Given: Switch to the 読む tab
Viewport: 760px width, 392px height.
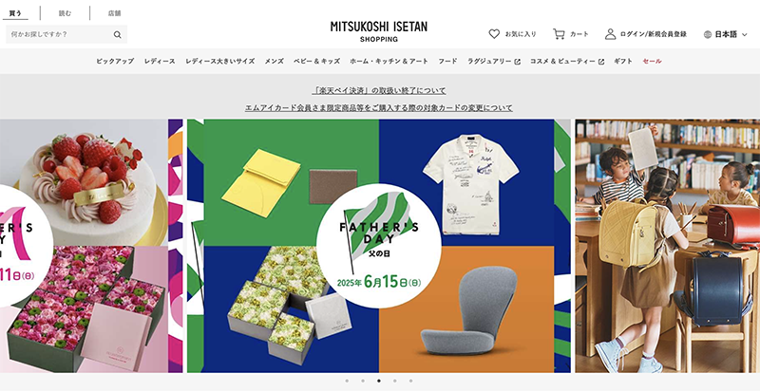Looking at the screenshot, I should coord(65,13).
